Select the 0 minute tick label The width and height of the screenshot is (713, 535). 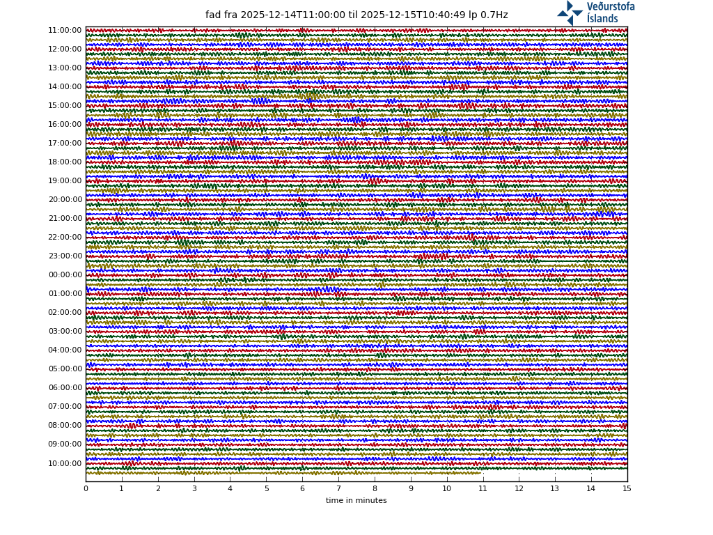(x=86, y=489)
